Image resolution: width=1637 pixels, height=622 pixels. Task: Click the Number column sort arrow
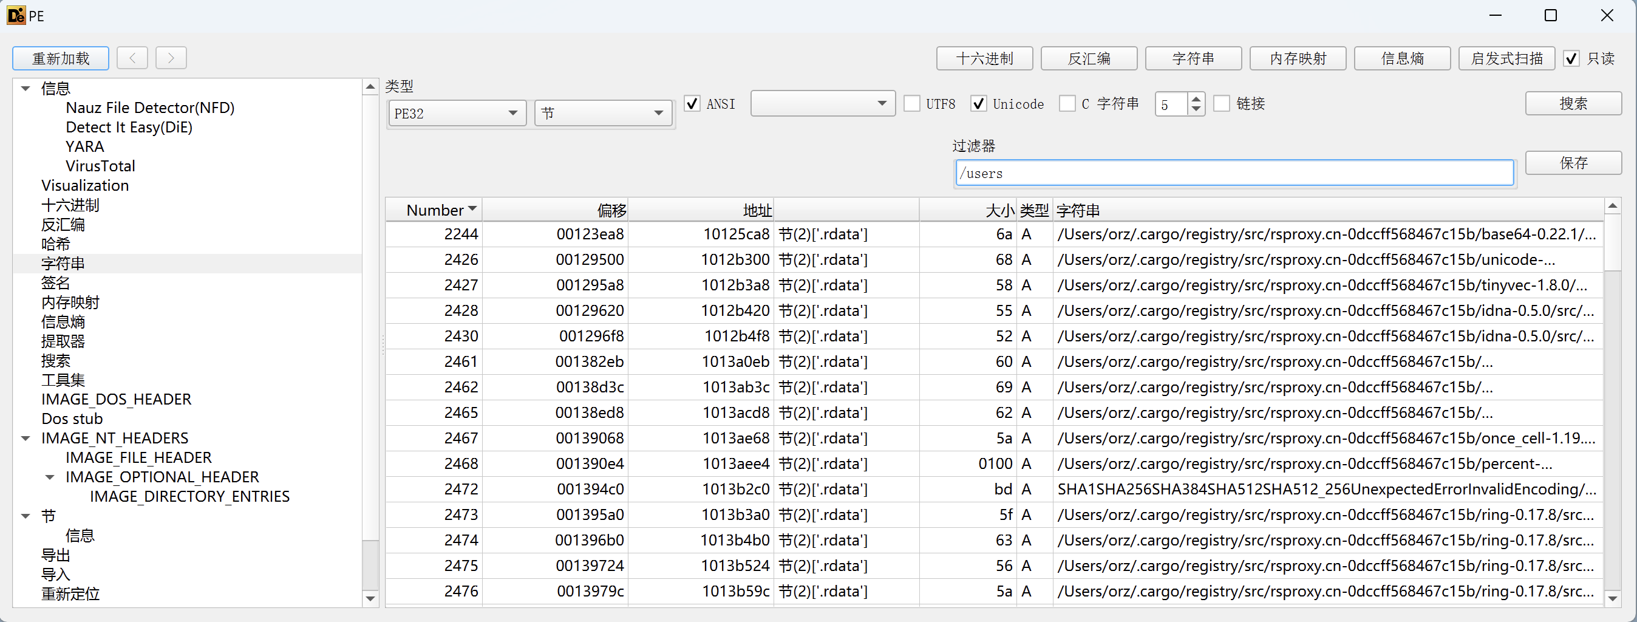(x=472, y=209)
